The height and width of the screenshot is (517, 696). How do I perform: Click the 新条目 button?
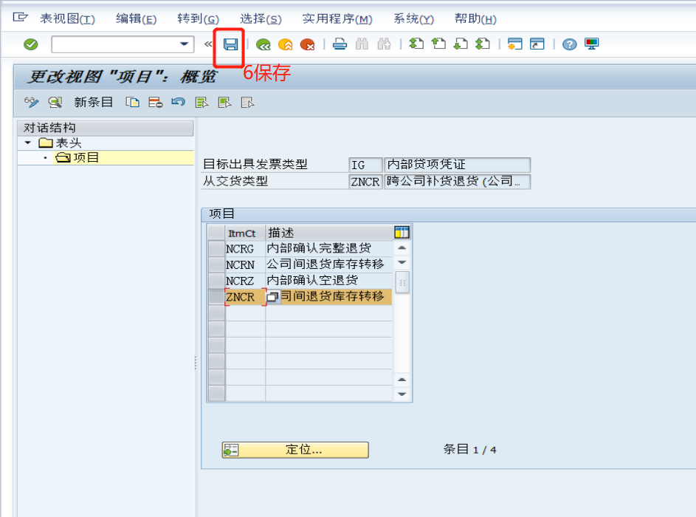[93, 102]
